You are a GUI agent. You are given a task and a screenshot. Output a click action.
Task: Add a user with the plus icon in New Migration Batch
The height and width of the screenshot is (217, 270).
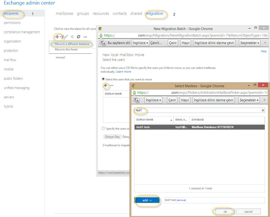[x=106, y=85]
